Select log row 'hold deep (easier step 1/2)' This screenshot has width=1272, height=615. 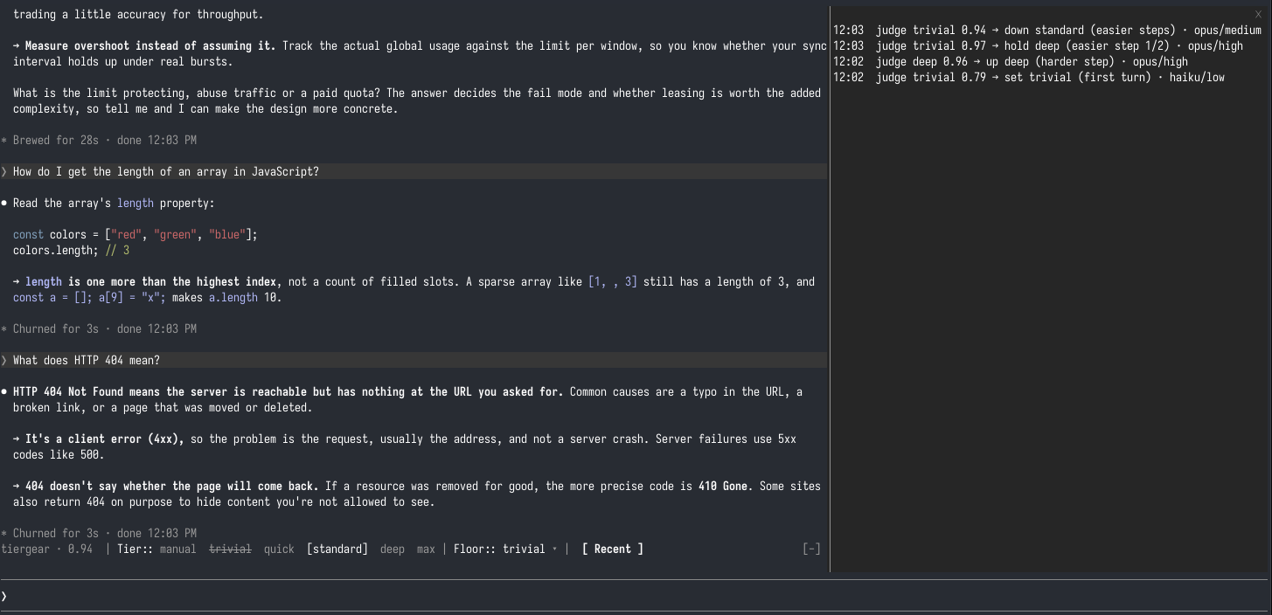1038,45
